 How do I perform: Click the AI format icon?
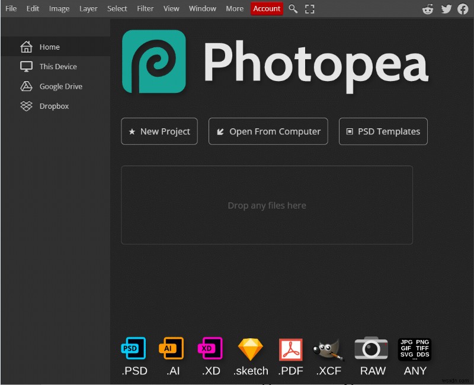point(171,348)
